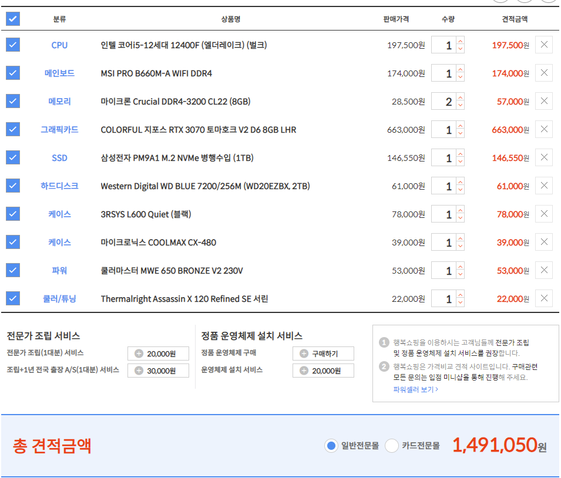The height and width of the screenshot is (478, 561).
Task: Toggle checkbox for 하드디스크 row
Action: click(x=13, y=186)
